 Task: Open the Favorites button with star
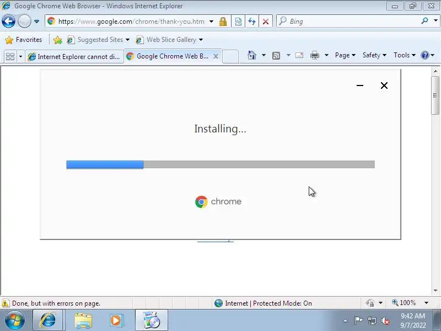point(24,40)
